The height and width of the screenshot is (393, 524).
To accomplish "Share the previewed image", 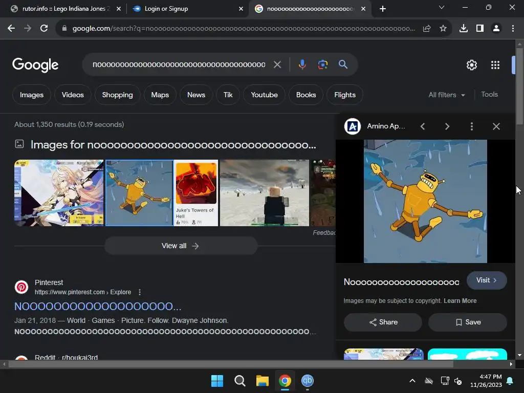I will (x=383, y=322).
